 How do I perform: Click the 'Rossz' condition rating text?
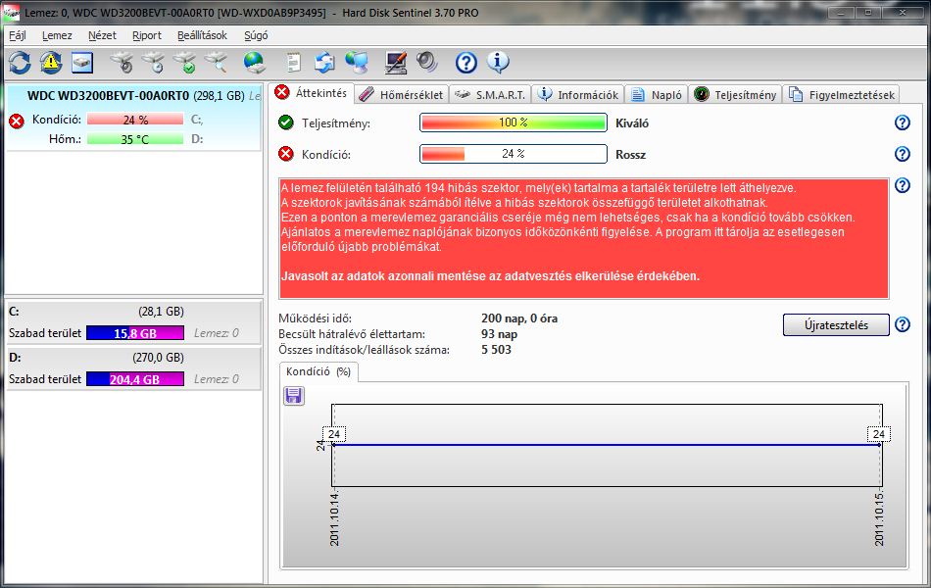(630, 155)
